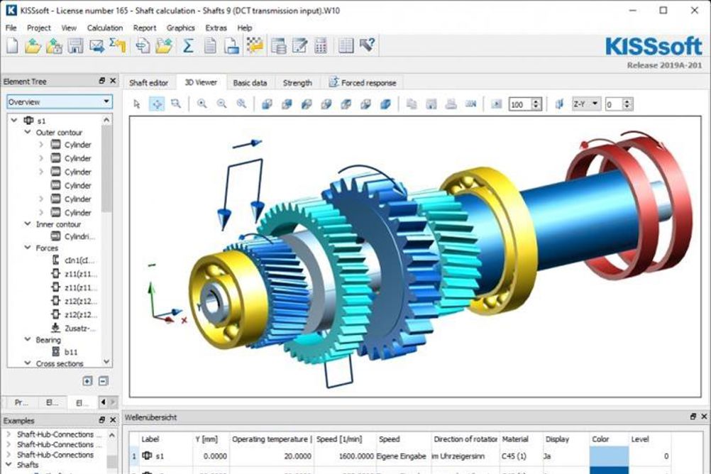Open the Graphics menu
Viewport: 711px width, 474px height.
pyautogui.click(x=180, y=28)
